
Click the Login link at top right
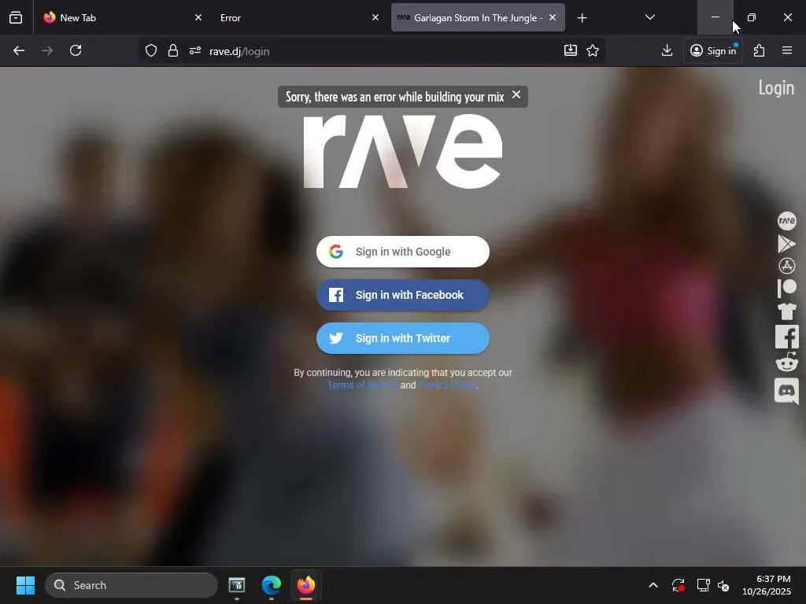pos(776,88)
